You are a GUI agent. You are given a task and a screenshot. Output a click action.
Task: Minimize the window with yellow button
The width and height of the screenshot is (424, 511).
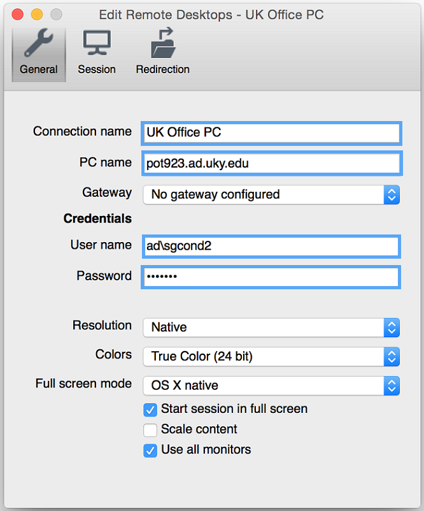(x=37, y=15)
